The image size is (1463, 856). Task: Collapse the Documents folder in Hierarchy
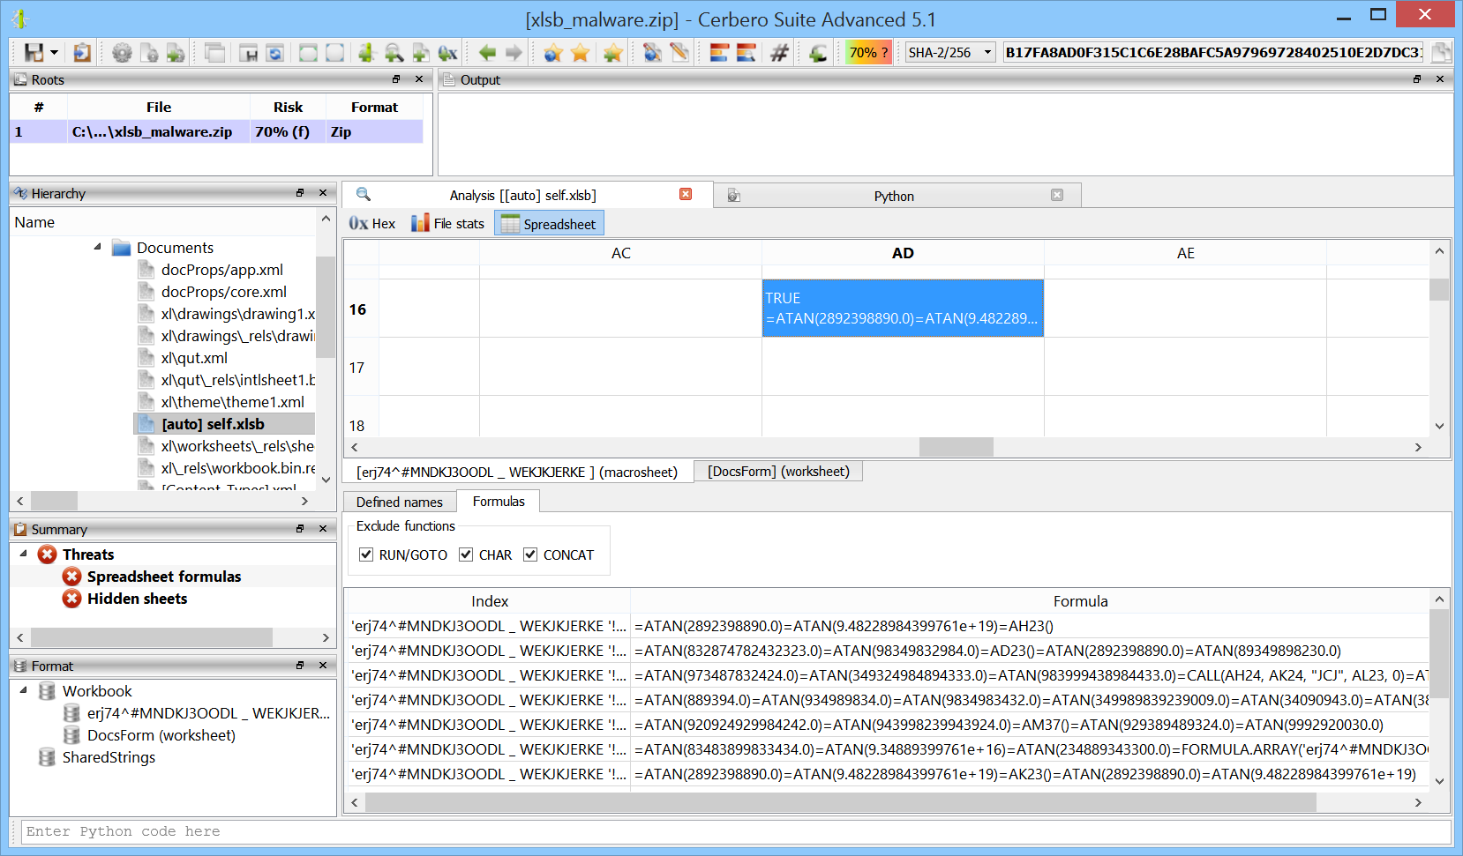click(x=98, y=248)
